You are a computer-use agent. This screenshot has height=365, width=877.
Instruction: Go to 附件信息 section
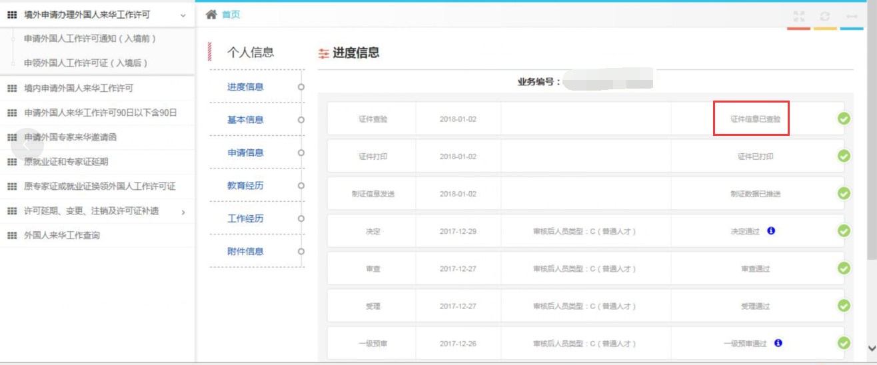point(245,252)
